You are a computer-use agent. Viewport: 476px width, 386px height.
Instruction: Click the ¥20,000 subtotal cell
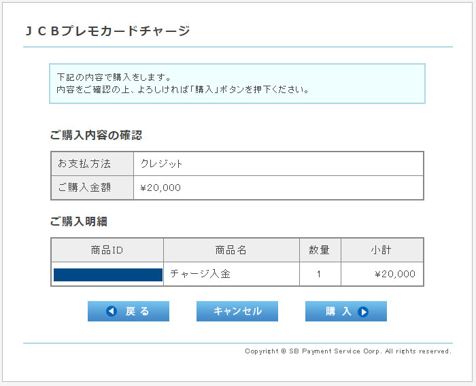click(x=382, y=274)
